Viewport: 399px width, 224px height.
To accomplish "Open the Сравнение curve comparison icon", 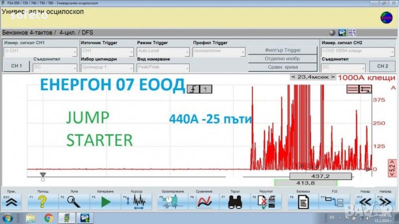I will [x=204, y=202].
